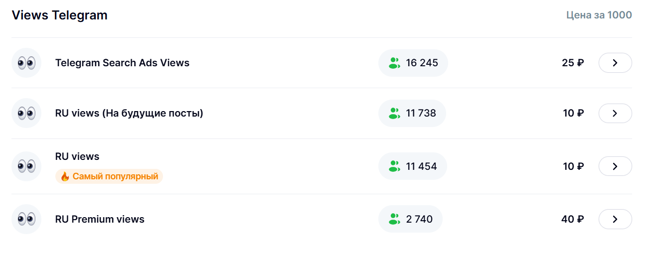Click eyes icon beside RU Premium views
Viewport: 662px width, 260px height.
26,219
